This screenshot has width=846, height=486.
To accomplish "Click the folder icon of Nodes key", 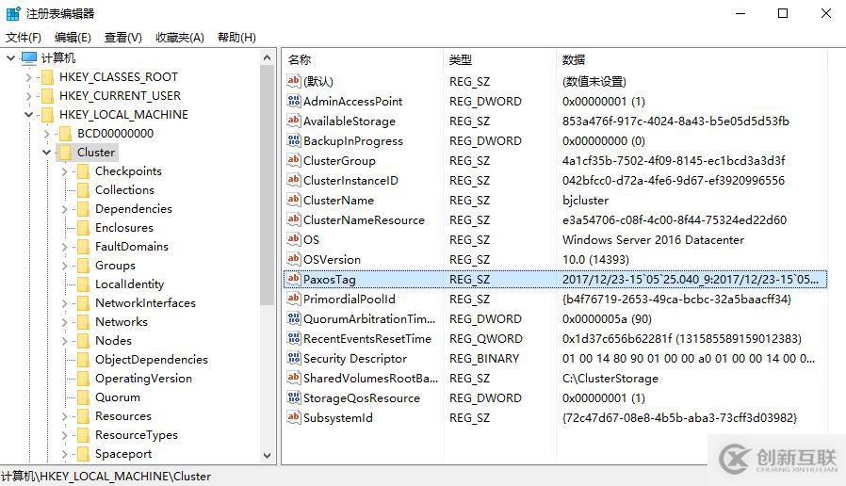I will pyautogui.click(x=83, y=341).
